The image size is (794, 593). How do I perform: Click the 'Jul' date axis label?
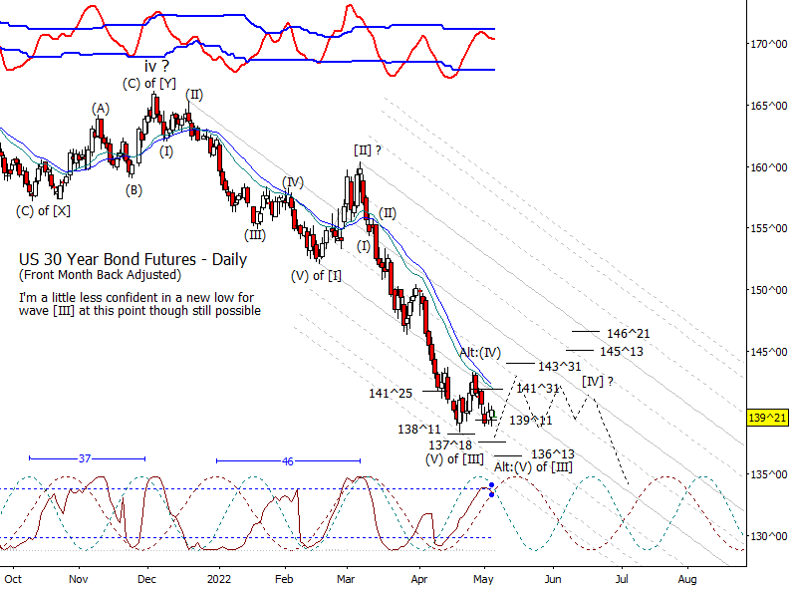coord(622,579)
